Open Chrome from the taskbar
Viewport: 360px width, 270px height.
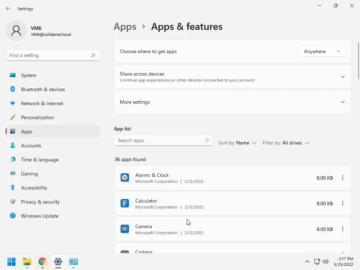click(43, 262)
